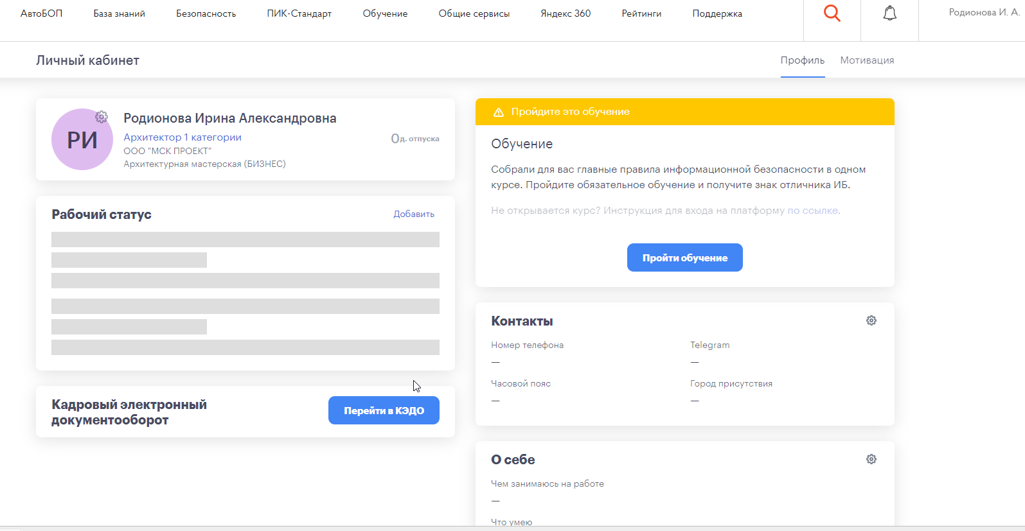
Task: Open the АвтоБОП menu
Action: [x=42, y=13]
